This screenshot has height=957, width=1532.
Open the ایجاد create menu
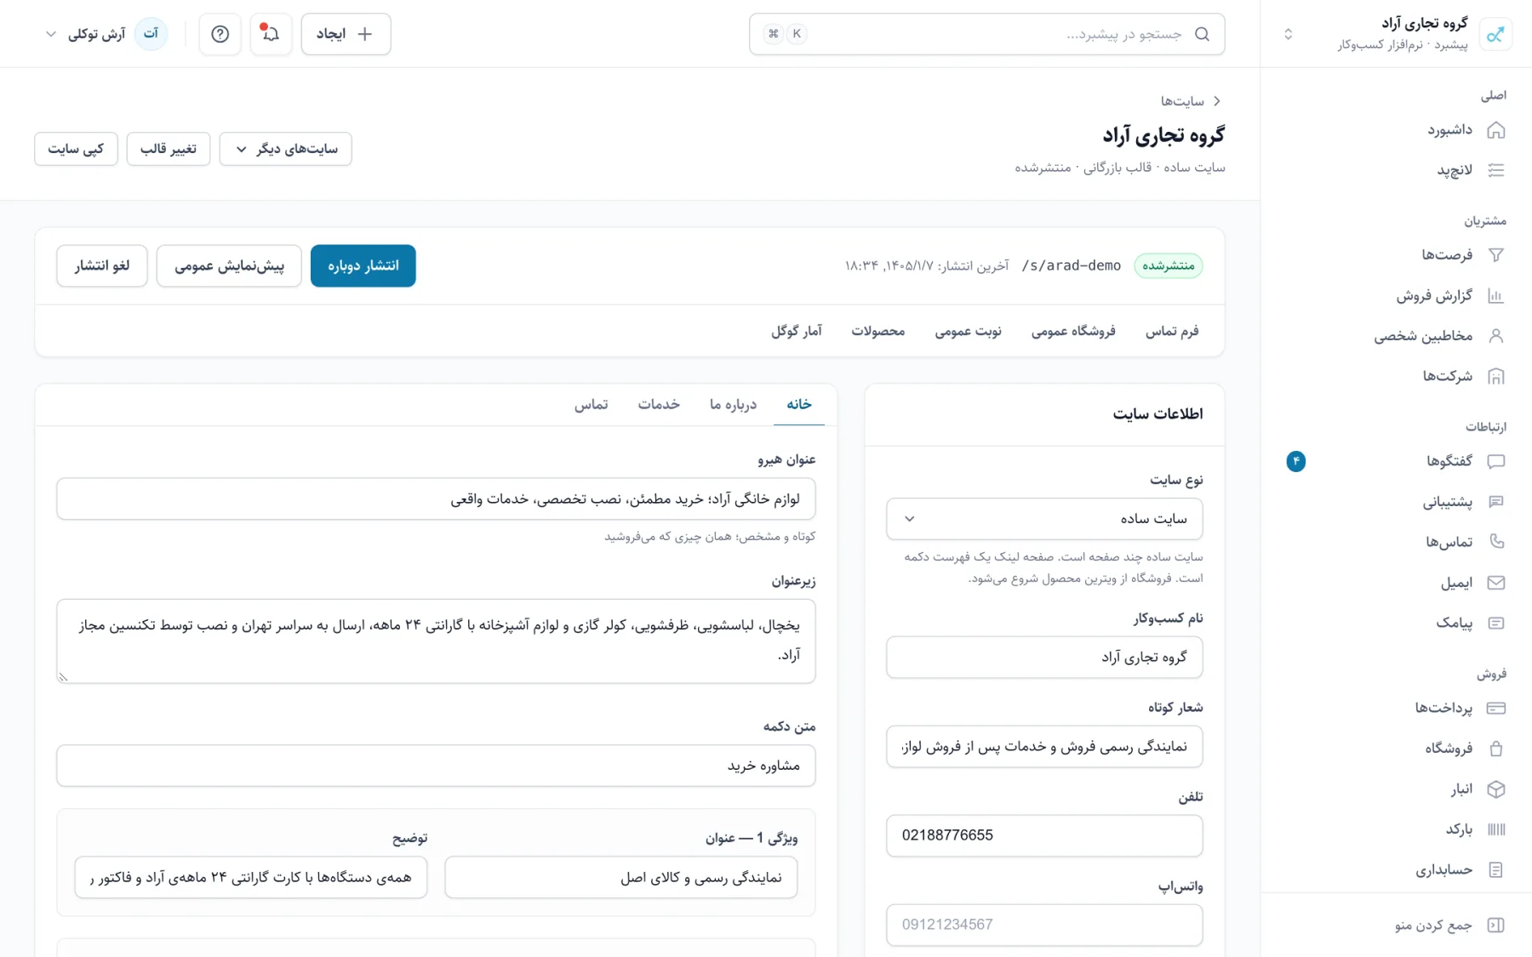click(346, 34)
